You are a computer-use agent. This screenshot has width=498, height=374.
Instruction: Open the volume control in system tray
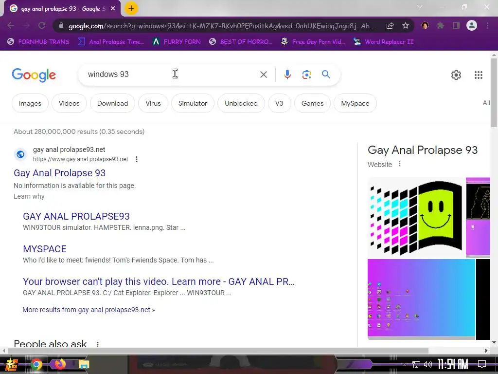428,364
